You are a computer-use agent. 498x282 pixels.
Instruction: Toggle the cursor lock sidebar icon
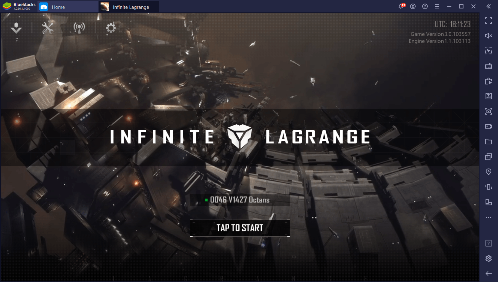(489, 51)
